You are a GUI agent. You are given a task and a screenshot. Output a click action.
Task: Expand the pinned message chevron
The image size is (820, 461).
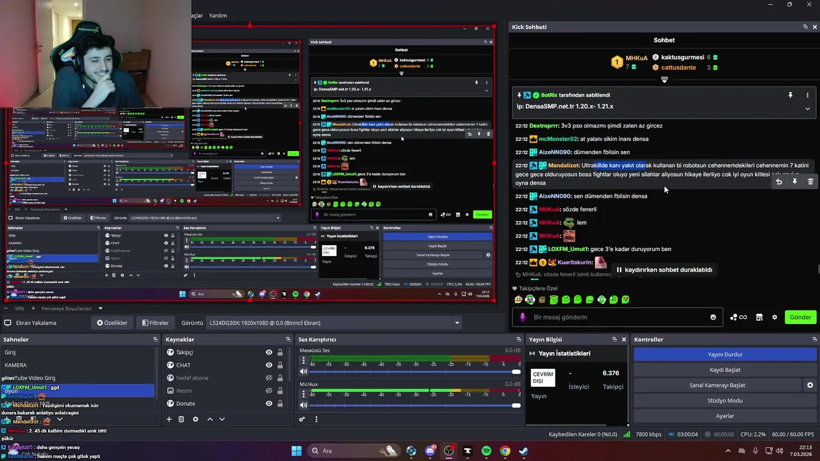pyautogui.click(x=807, y=109)
